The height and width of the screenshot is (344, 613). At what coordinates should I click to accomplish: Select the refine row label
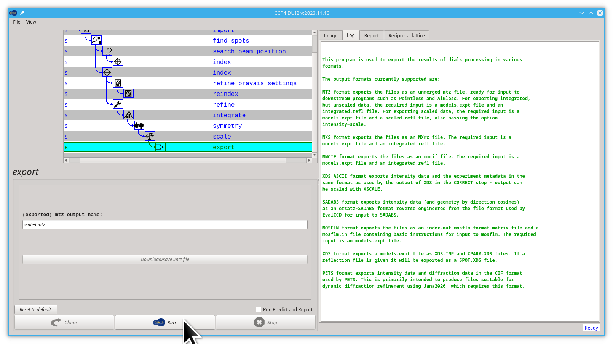[224, 104]
